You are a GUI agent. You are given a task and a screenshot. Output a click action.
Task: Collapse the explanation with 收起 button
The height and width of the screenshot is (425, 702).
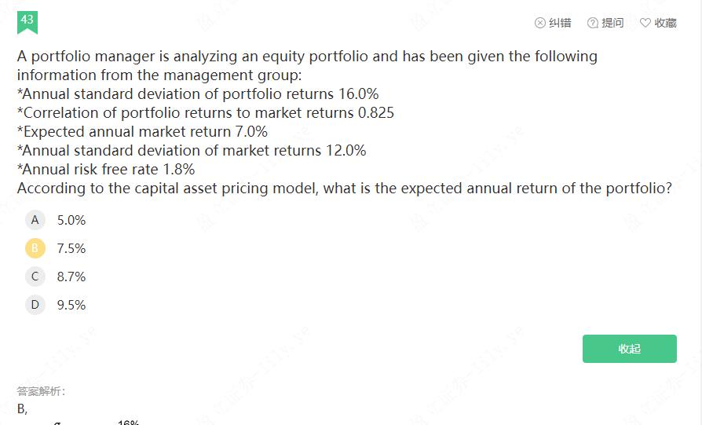tap(629, 349)
